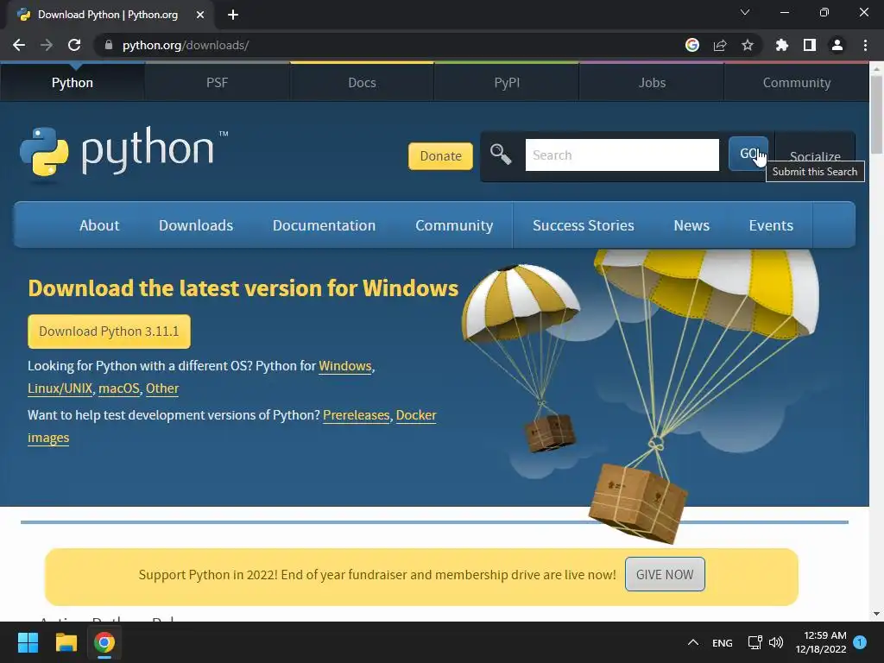Screen dimensions: 884x663
Task: Follow the macOS link
Action: coord(119,388)
